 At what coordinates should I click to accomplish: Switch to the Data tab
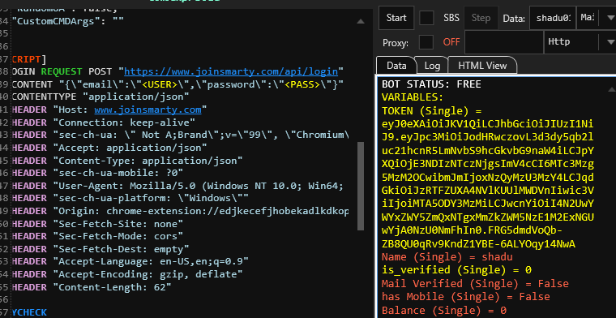[396, 66]
